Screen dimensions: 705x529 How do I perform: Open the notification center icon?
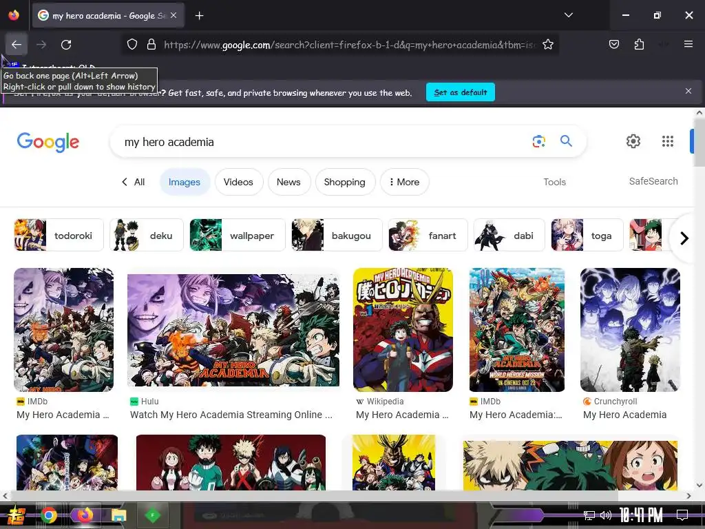(x=682, y=515)
